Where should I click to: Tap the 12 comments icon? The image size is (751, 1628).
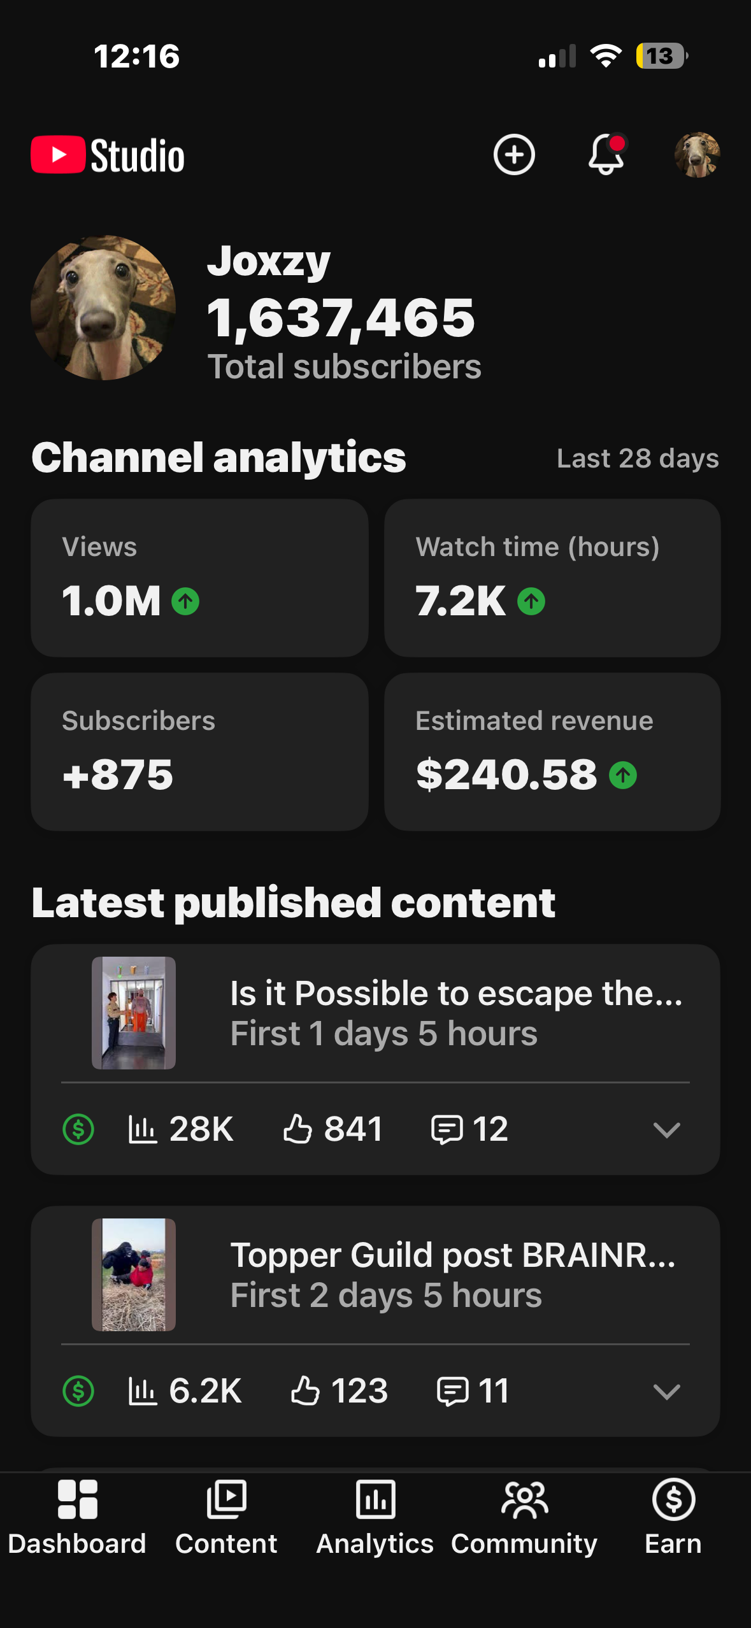pyautogui.click(x=447, y=1129)
